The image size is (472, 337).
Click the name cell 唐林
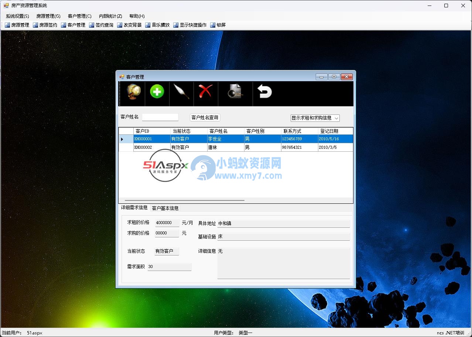click(226, 147)
